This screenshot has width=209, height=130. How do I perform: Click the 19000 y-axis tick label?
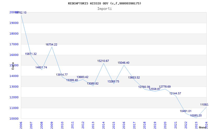pyautogui.click(x=14, y=23)
